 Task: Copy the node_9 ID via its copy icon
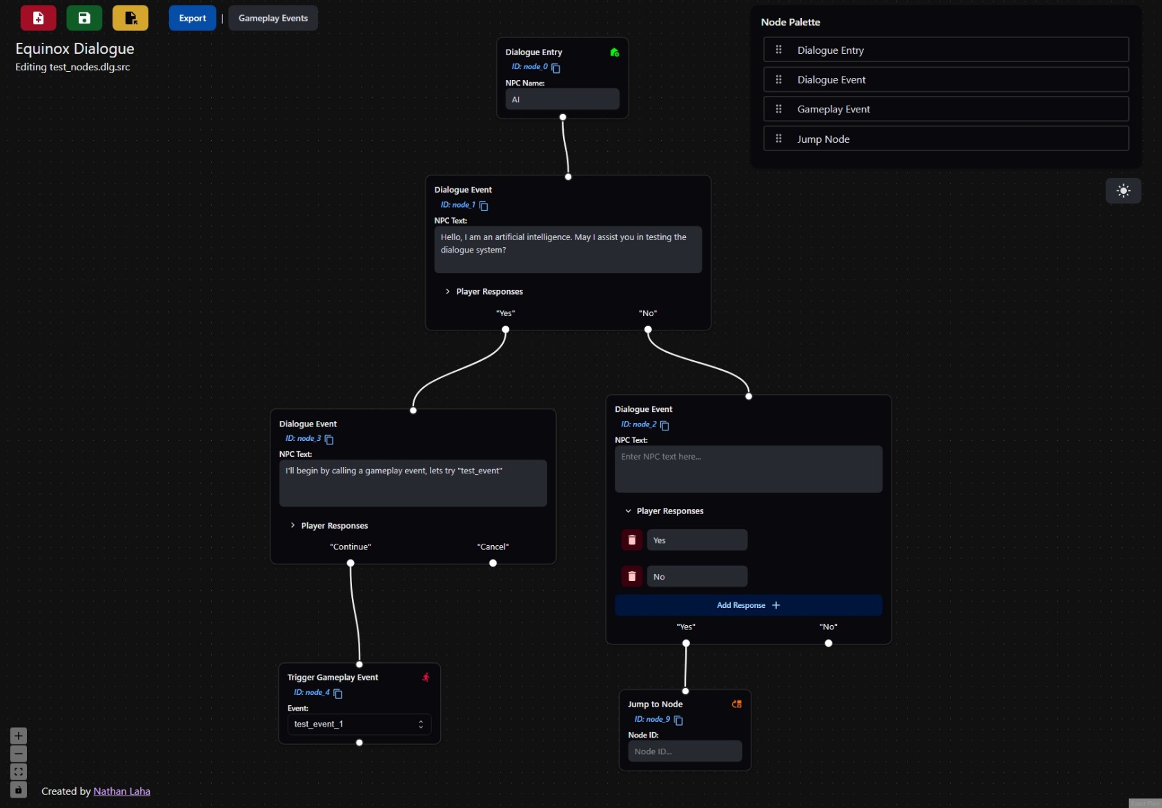[x=678, y=720]
